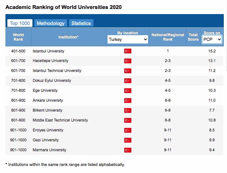
Task: Open the By location Turkey dropdown
Action: pyautogui.click(x=128, y=39)
